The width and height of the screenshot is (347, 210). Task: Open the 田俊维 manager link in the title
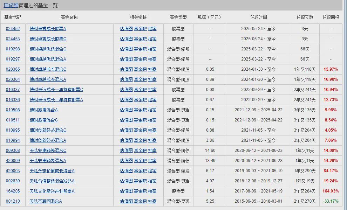[x=11, y=5]
